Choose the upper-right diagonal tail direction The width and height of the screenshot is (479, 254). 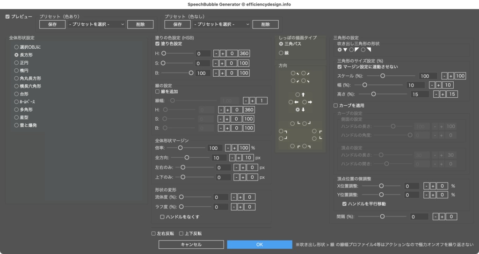[303, 73]
